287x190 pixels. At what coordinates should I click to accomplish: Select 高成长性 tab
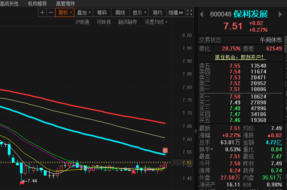pyautogui.click(x=9, y=4)
